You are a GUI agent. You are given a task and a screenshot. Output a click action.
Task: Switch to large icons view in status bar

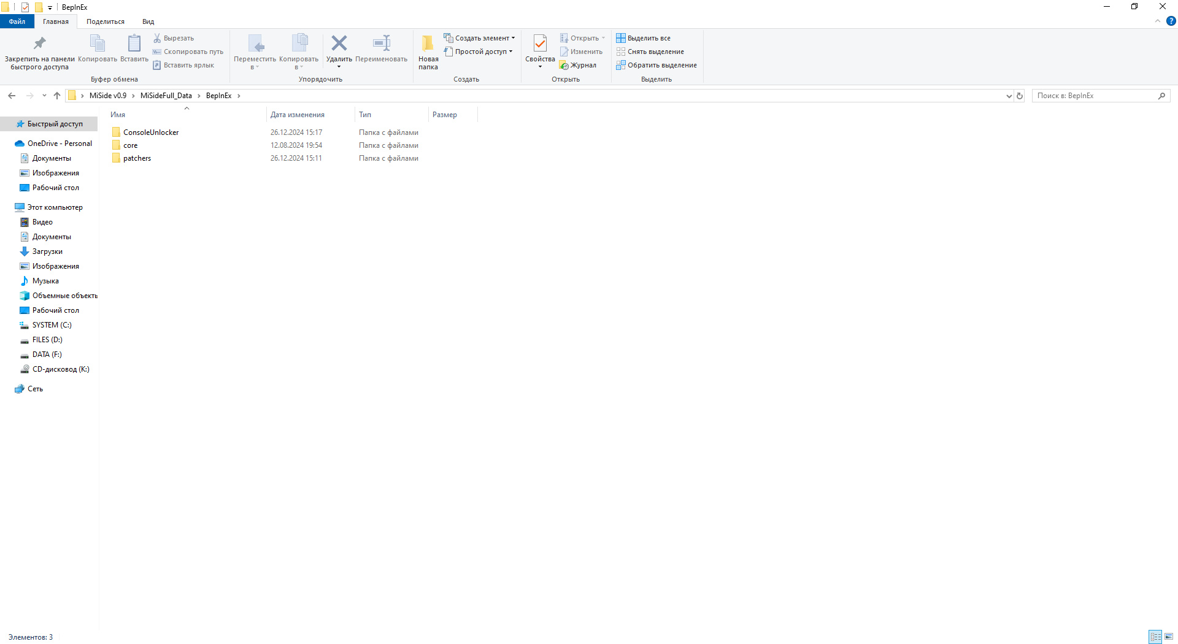(1169, 637)
